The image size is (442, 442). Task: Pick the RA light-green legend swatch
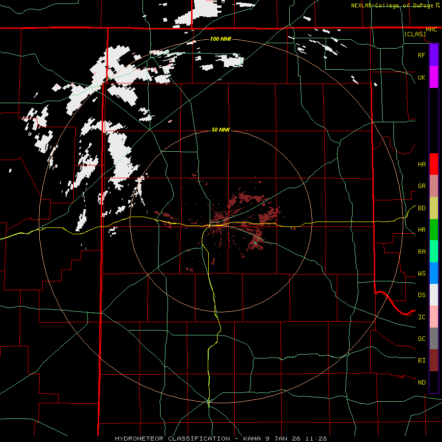pyautogui.click(x=434, y=251)
